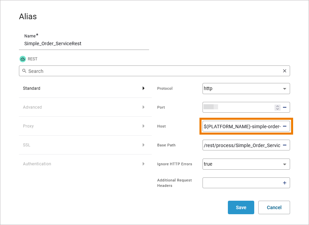
Task: Remove the Host value with minus
Action: (x=285, y=126)
